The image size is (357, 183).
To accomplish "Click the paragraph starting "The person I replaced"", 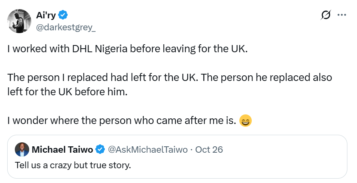I will [170, 84].
